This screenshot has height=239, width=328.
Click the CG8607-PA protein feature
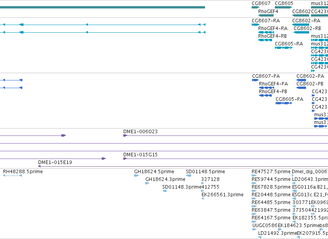(266, 76)
